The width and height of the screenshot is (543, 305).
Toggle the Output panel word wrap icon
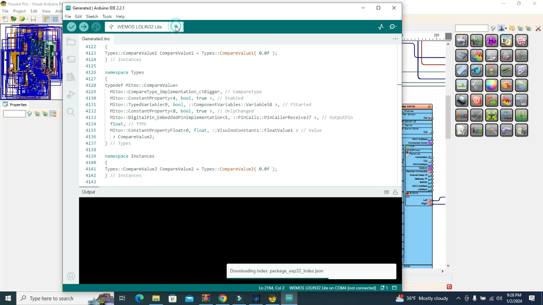click(386, 192)
